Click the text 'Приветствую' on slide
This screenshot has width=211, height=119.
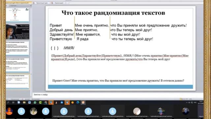pyautogui.click(x=61, y=39)
